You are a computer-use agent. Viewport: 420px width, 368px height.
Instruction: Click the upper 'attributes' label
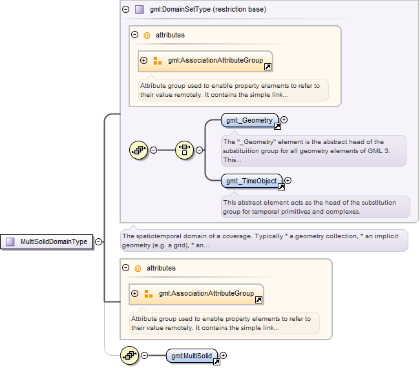(170, 35)
